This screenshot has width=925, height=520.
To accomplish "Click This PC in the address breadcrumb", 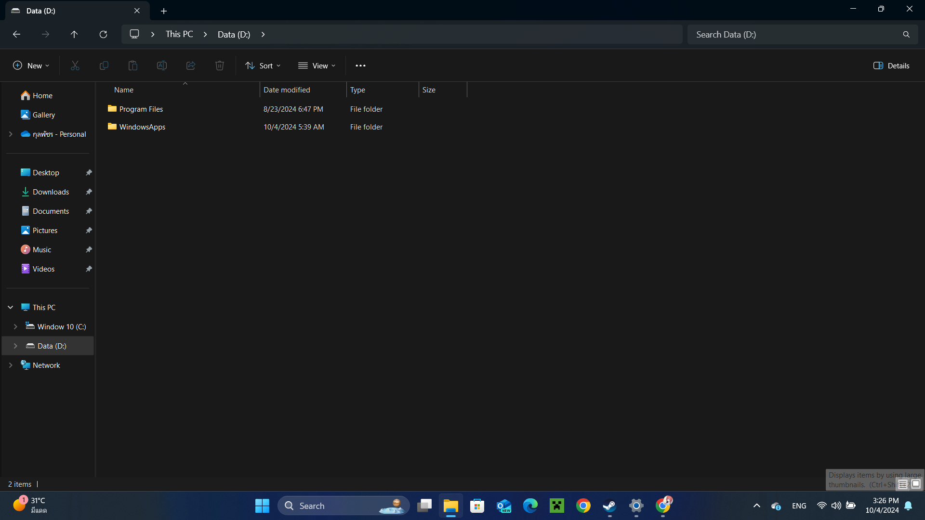I will click(179, 34).
